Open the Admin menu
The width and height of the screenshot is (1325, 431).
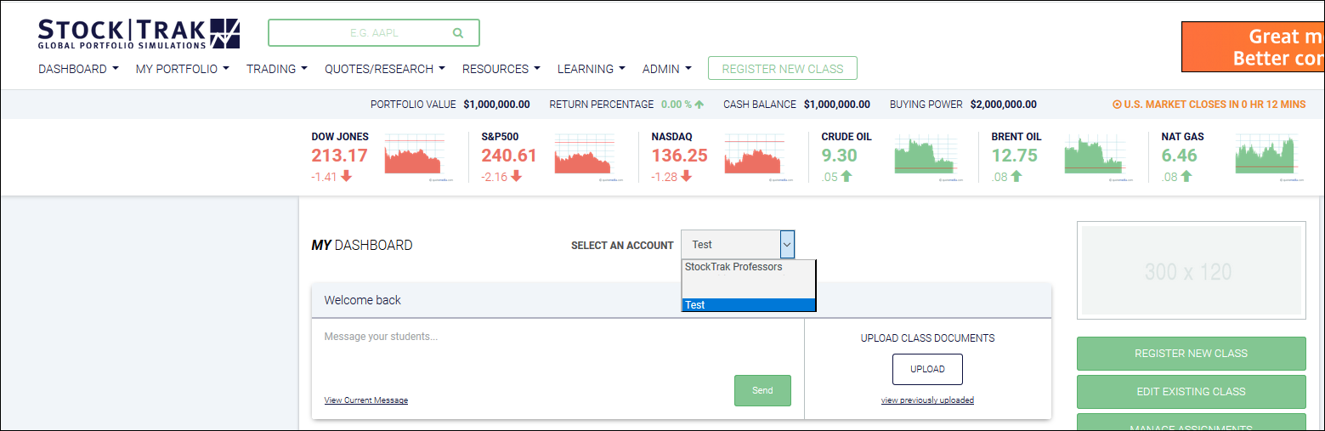pos(667,69)
